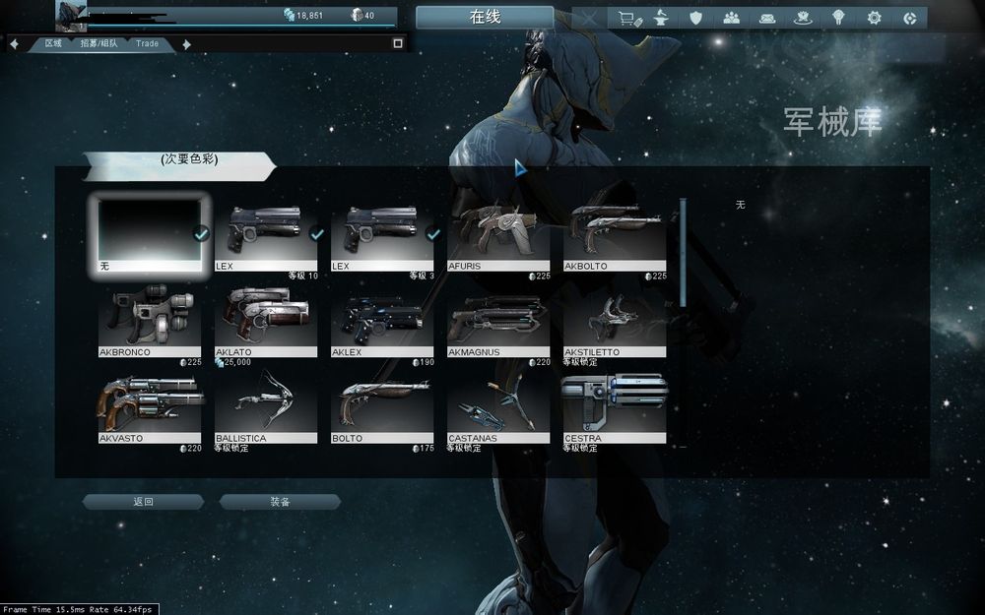The height and width of the screenshot is (615, 985).
Task: Select the BALLISTICA weapon card
Action: [266, 408]
